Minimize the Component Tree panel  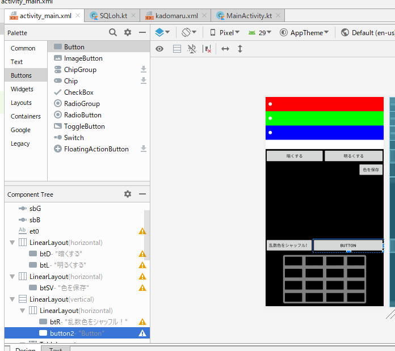tap(142, 194)
